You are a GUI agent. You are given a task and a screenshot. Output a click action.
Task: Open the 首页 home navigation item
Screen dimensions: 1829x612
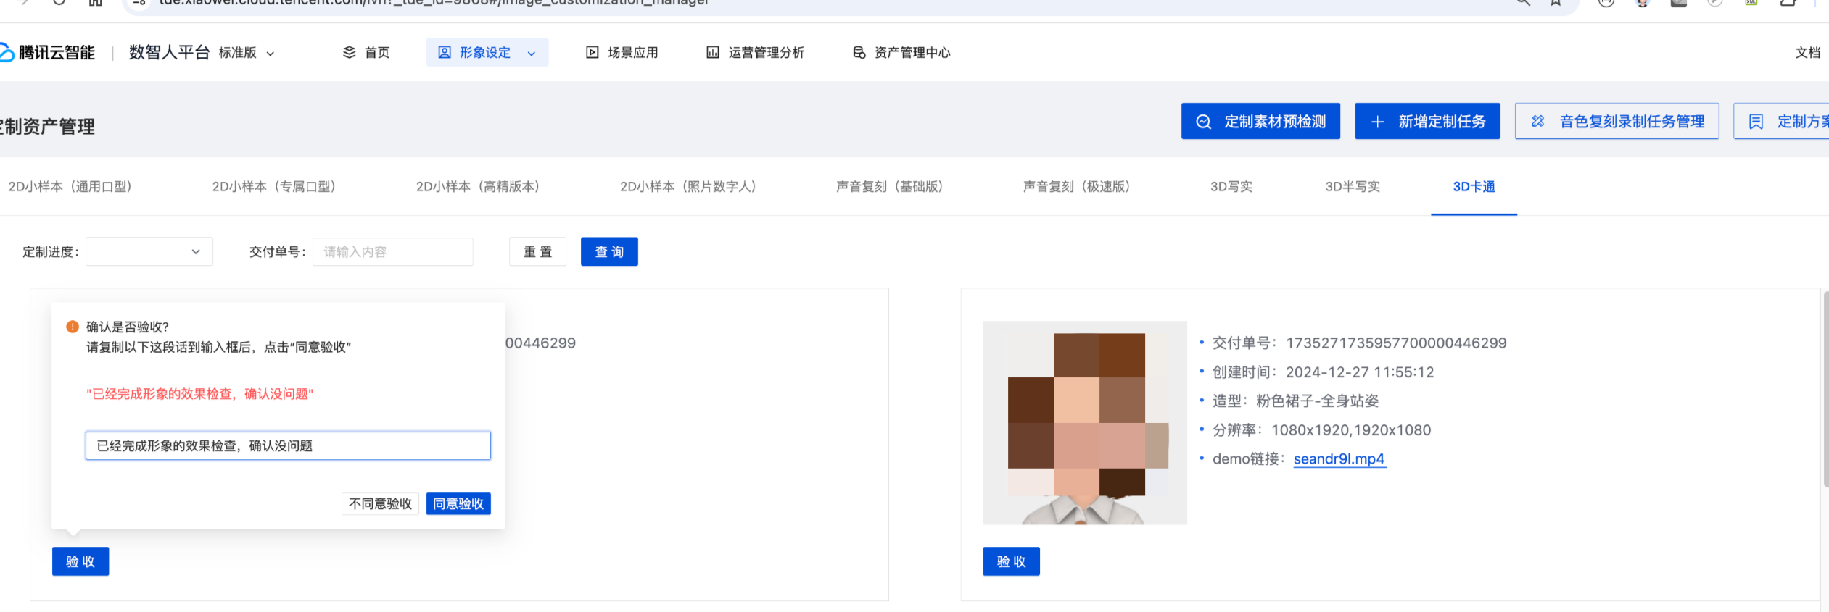pyautogui.click(x=366, y=53)
